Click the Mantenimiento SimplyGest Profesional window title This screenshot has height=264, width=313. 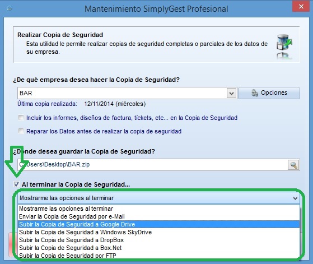click(x=156, y=9)
